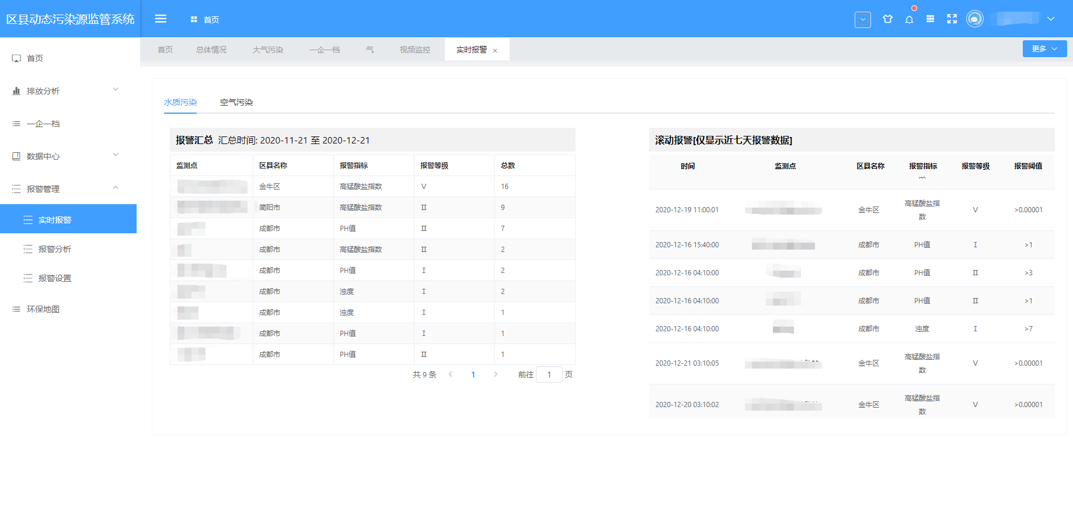The width and height of the screenshot is (1073, 508).
Task: Close the 实时报警 tab with its x
Action: tap(495, 51)
